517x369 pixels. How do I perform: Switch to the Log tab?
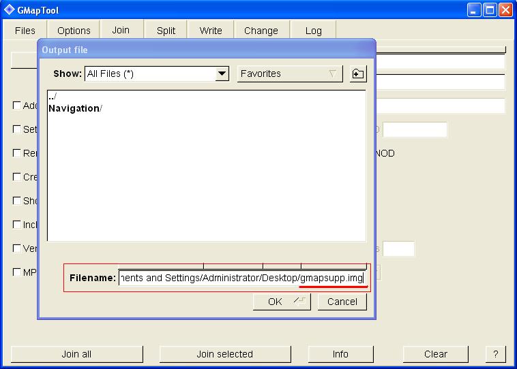click(x=313, y=31)
